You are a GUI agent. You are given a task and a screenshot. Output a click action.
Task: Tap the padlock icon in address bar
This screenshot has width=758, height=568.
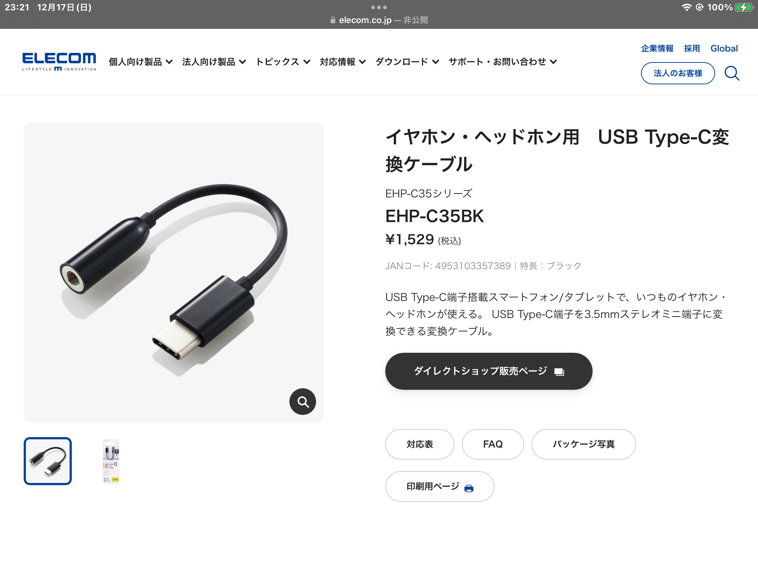(333, 20)
